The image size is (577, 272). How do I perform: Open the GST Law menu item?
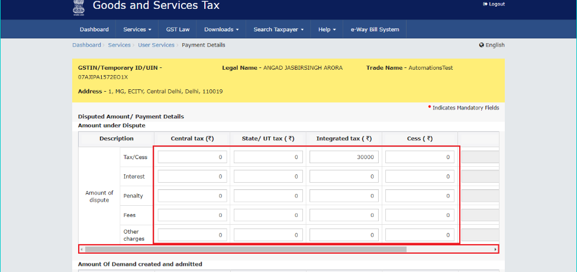point(178,30)
